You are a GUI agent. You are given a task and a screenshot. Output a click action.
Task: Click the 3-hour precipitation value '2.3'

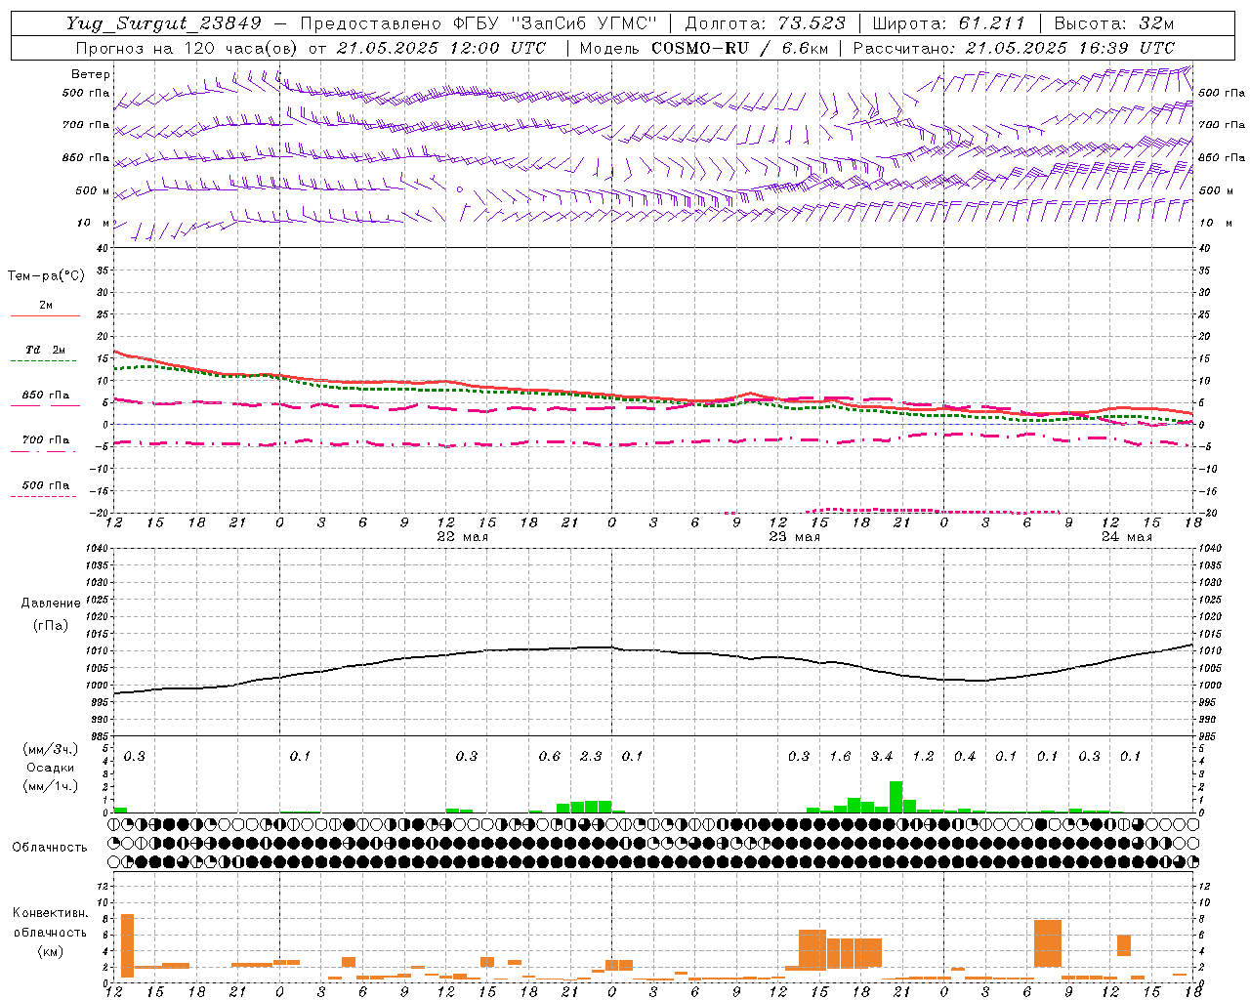(x=591, y=757)
